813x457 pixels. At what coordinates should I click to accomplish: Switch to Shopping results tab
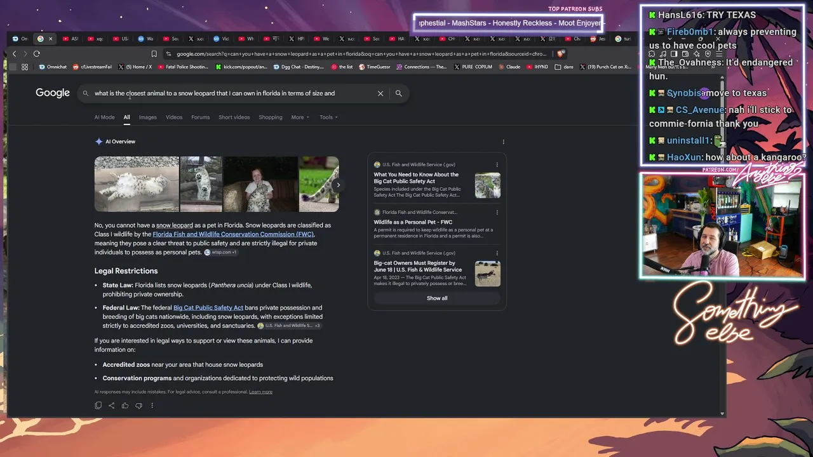click(271, 117)
